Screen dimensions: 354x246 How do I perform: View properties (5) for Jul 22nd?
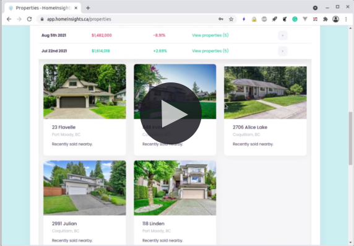click(210, 51)
